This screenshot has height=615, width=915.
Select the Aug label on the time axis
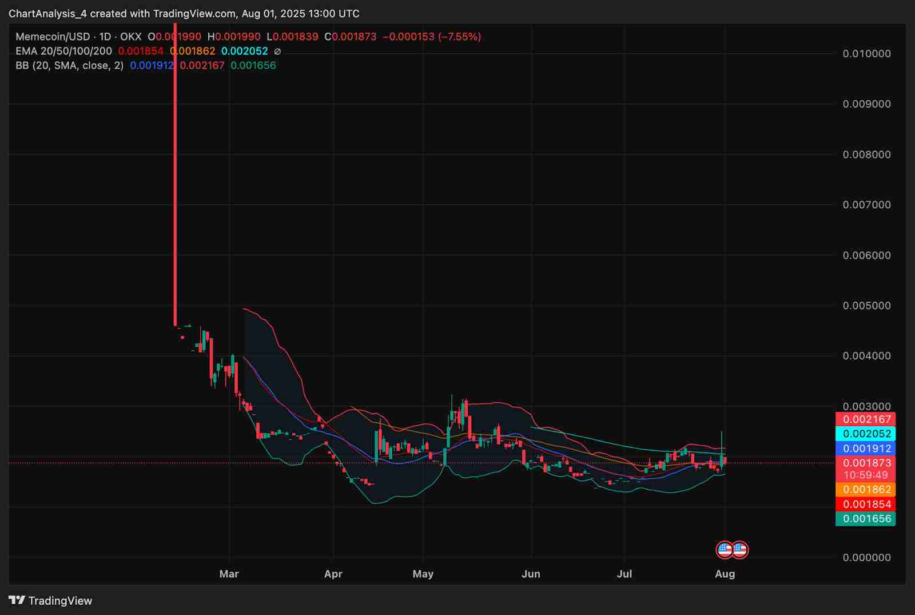point(725,573)
